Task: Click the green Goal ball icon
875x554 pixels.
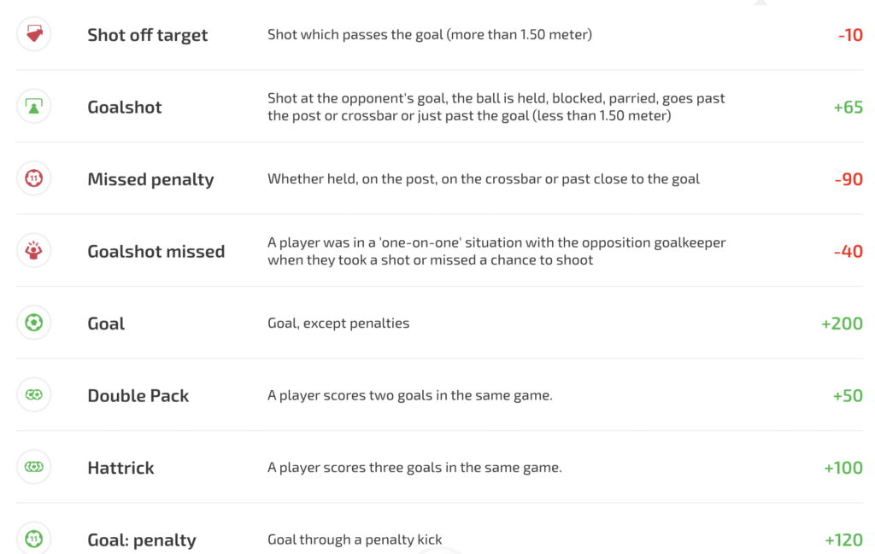Action: click(x=34, y=323)
